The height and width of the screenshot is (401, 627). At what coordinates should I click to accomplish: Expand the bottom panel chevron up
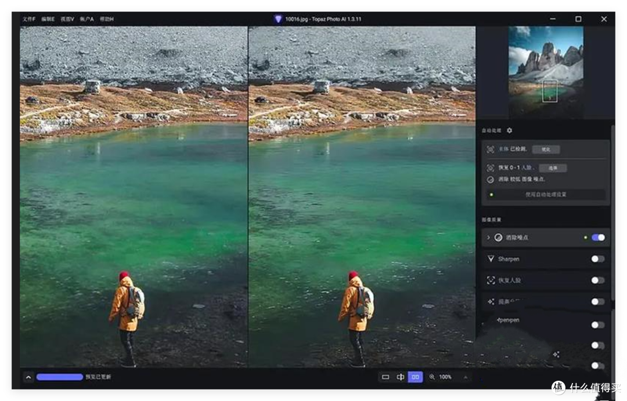pyautogui.click(x=28, y=377)
